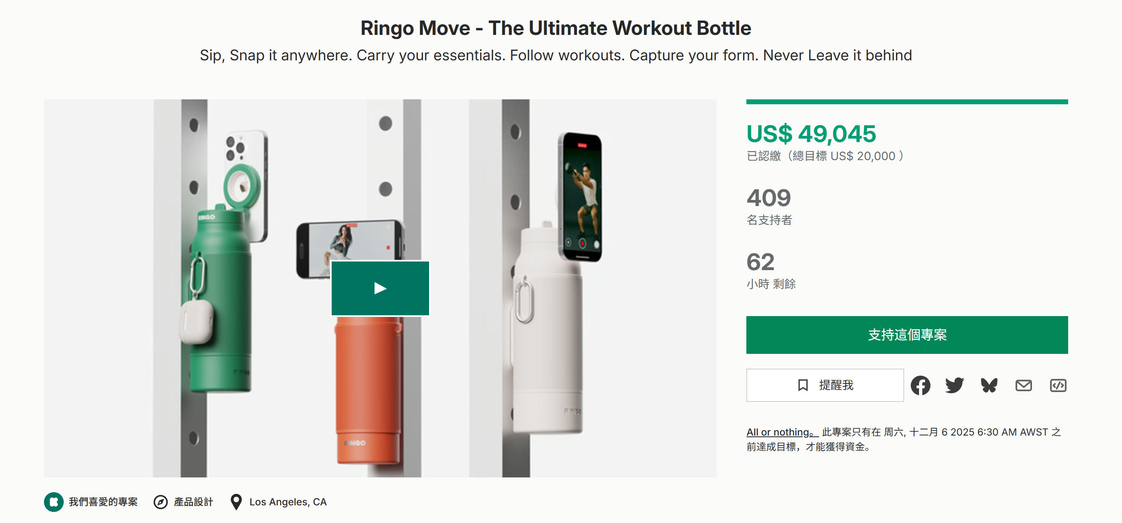This screenshot has width=1122, height=523.
Task: Play the Ringo Move project video
Action: click(380, 288)
